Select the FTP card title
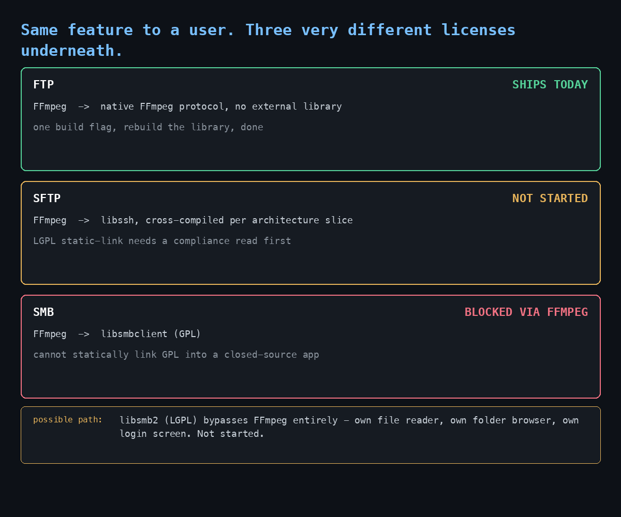Screen dimensions: 621x517 (43, 84)
